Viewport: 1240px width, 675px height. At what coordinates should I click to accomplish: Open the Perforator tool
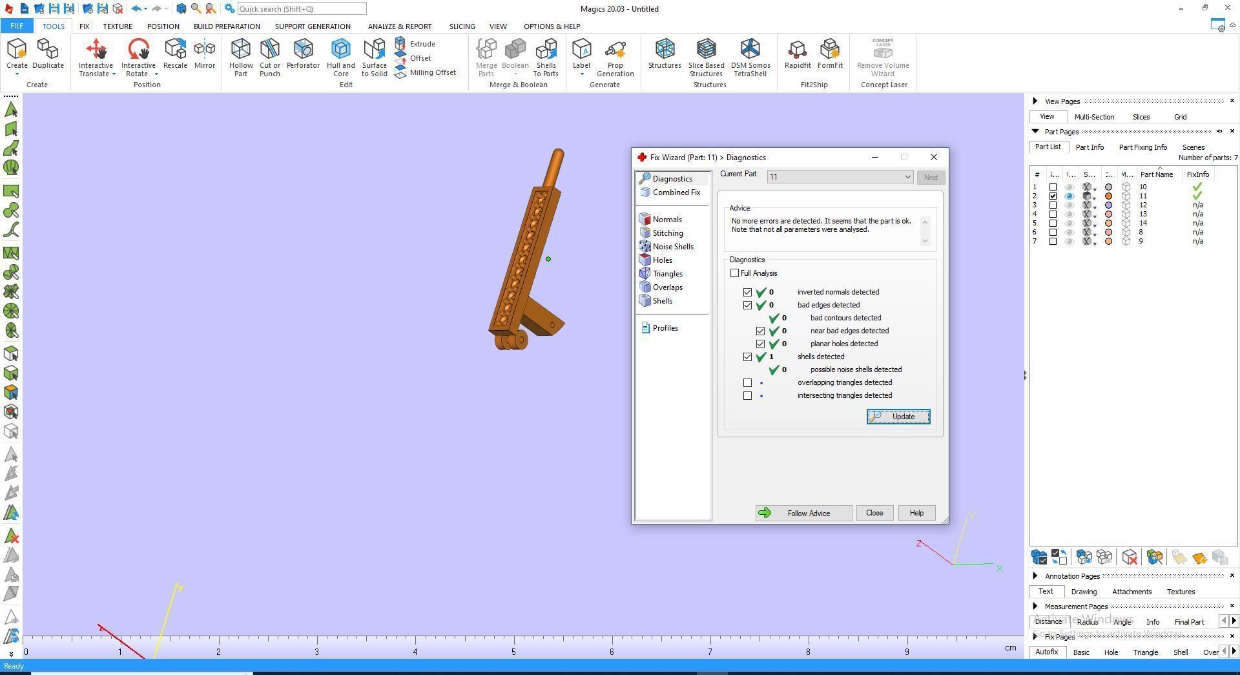point(303,54)
